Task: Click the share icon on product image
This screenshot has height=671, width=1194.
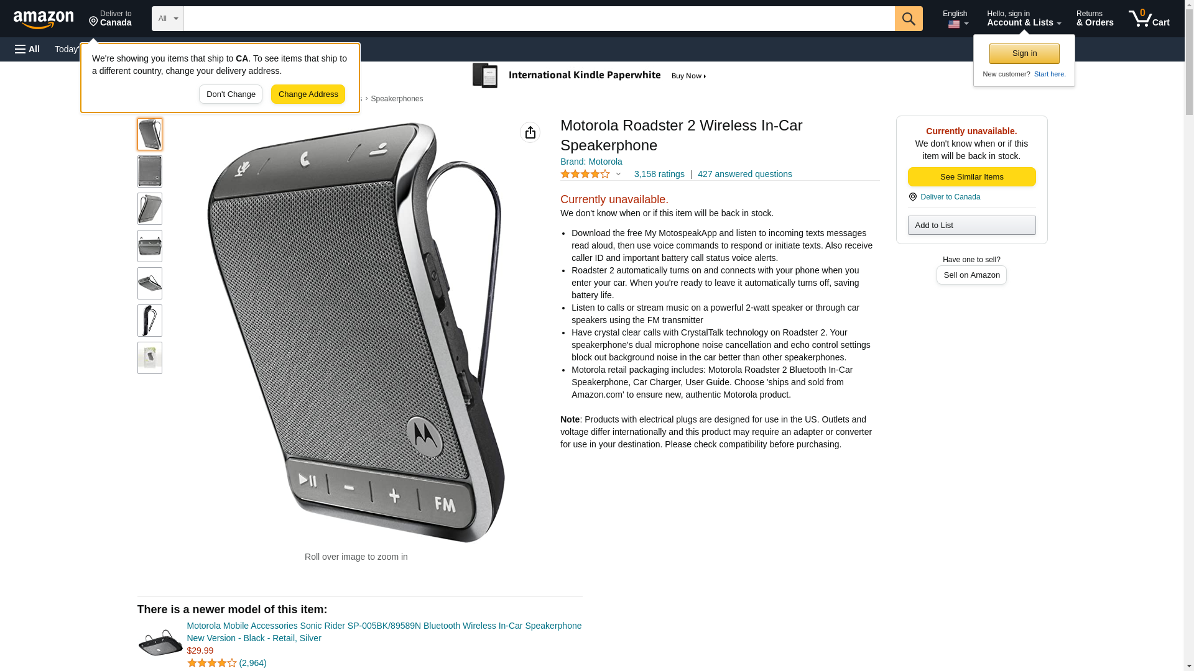Action: coord(530,132)
